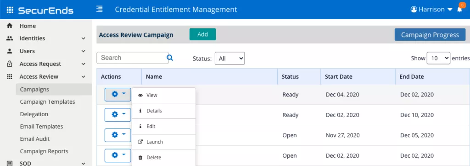
Task: Open the Status filter dropdown
Action: 229,59
